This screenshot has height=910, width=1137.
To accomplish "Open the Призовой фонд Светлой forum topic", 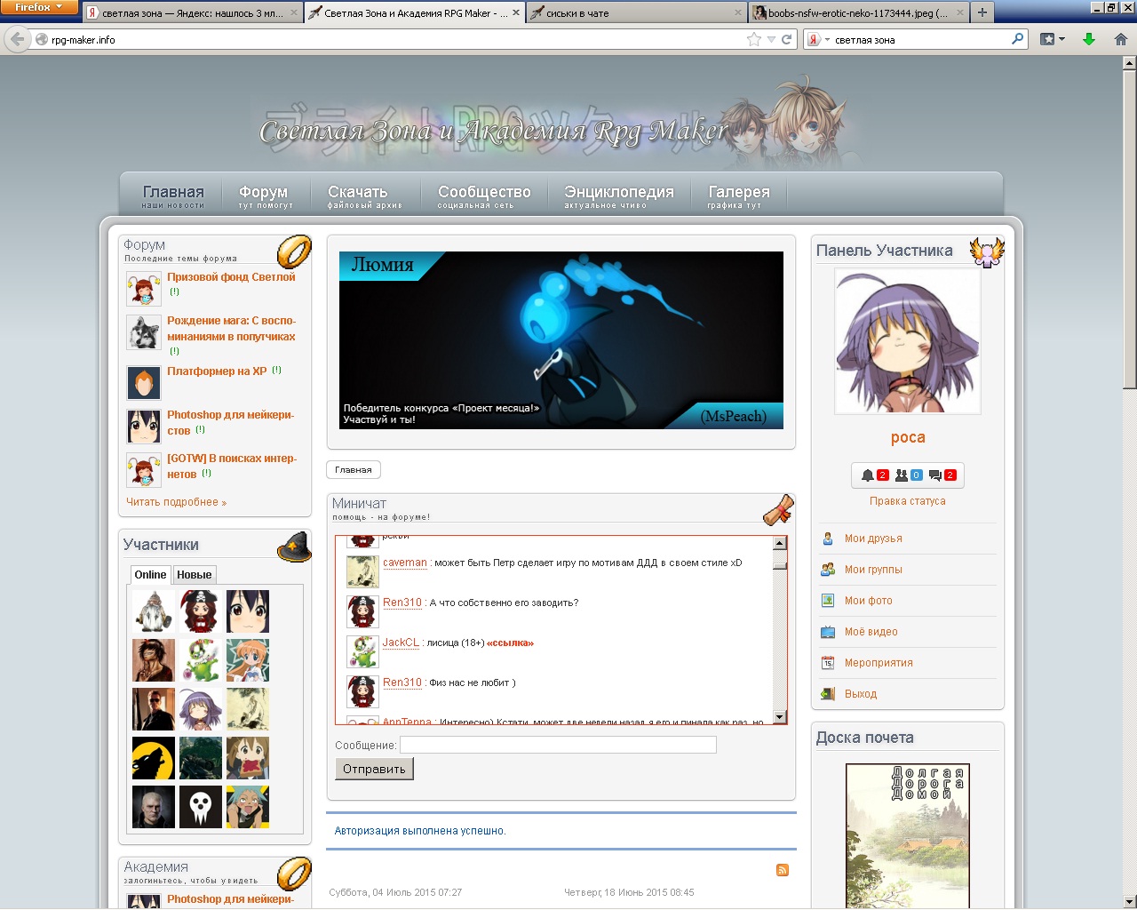I will pos(231,277).
